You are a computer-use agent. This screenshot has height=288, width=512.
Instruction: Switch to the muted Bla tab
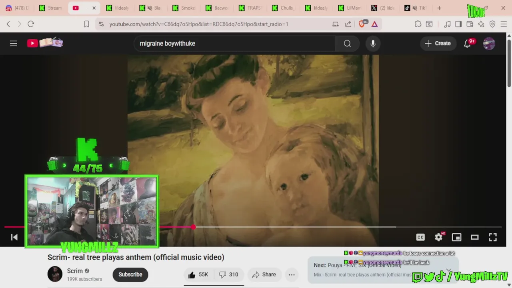coord(150,8)
